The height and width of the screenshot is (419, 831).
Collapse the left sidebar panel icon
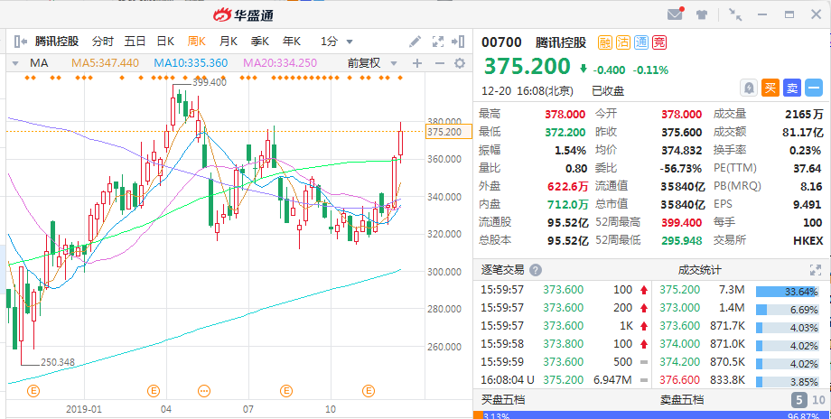20,42
